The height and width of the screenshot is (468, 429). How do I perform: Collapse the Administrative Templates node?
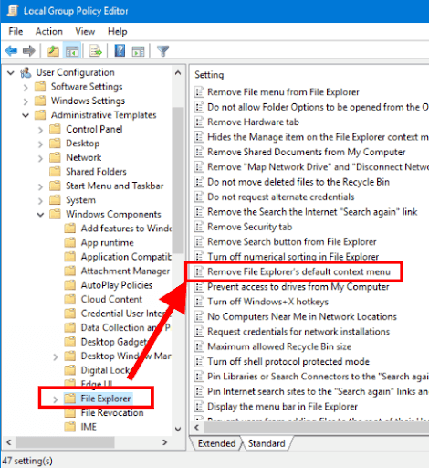(x=26, y=115)
